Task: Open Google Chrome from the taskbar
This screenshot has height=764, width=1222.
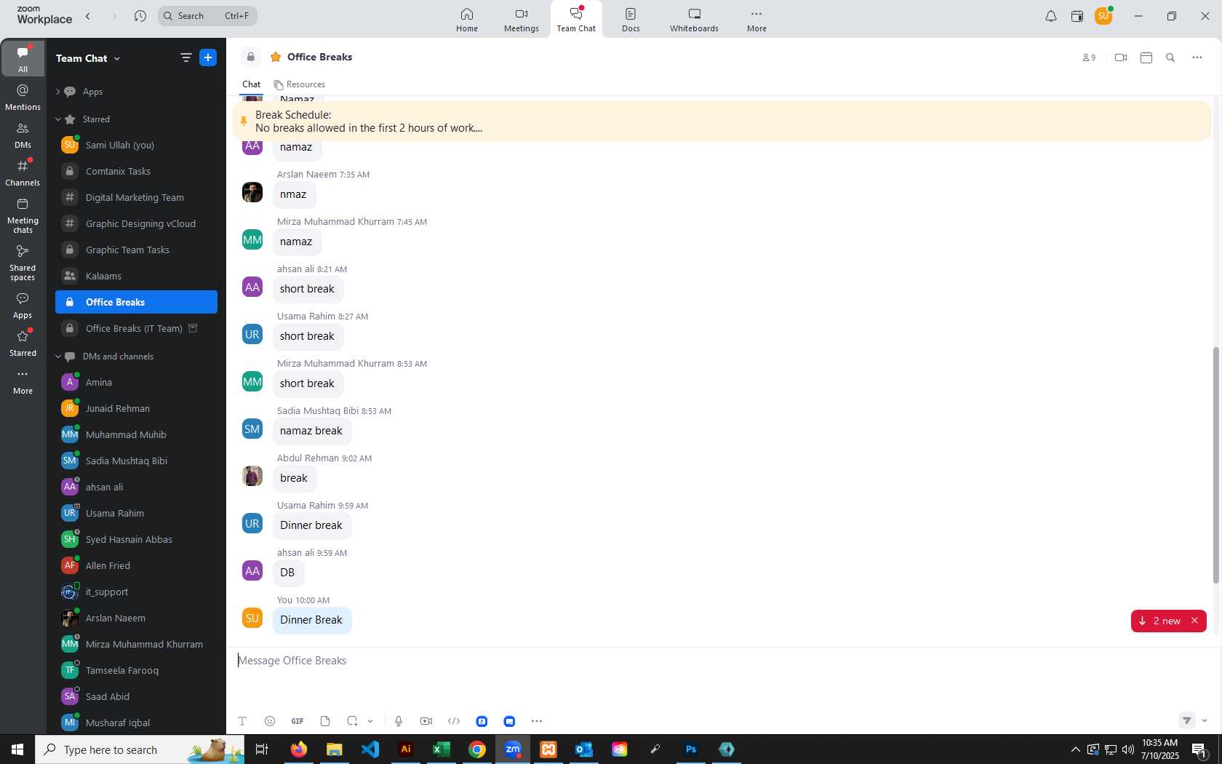Action: pos(477,749)
